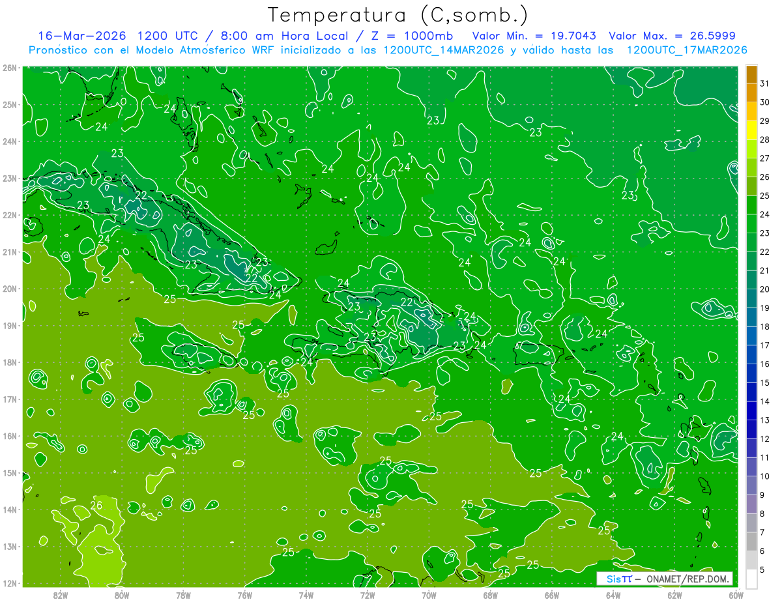Click white legend swatch below 5
Screen dimensions: 782x604
[x=752, y=579]
